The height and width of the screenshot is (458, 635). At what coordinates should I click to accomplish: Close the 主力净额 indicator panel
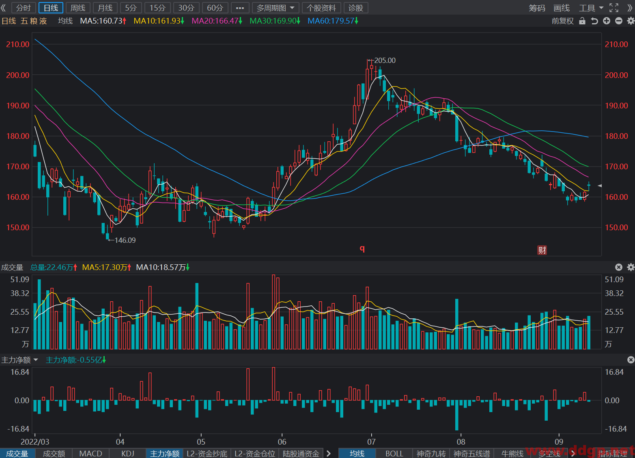tap(631, 360)
